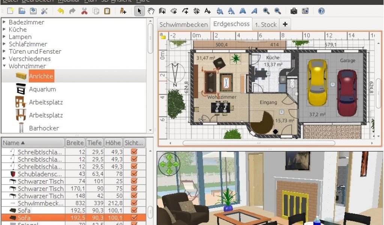The height and width of the screenshot is (225, 384).
Task: Select the Pan hand tool
Action: (x=151, y=11)
